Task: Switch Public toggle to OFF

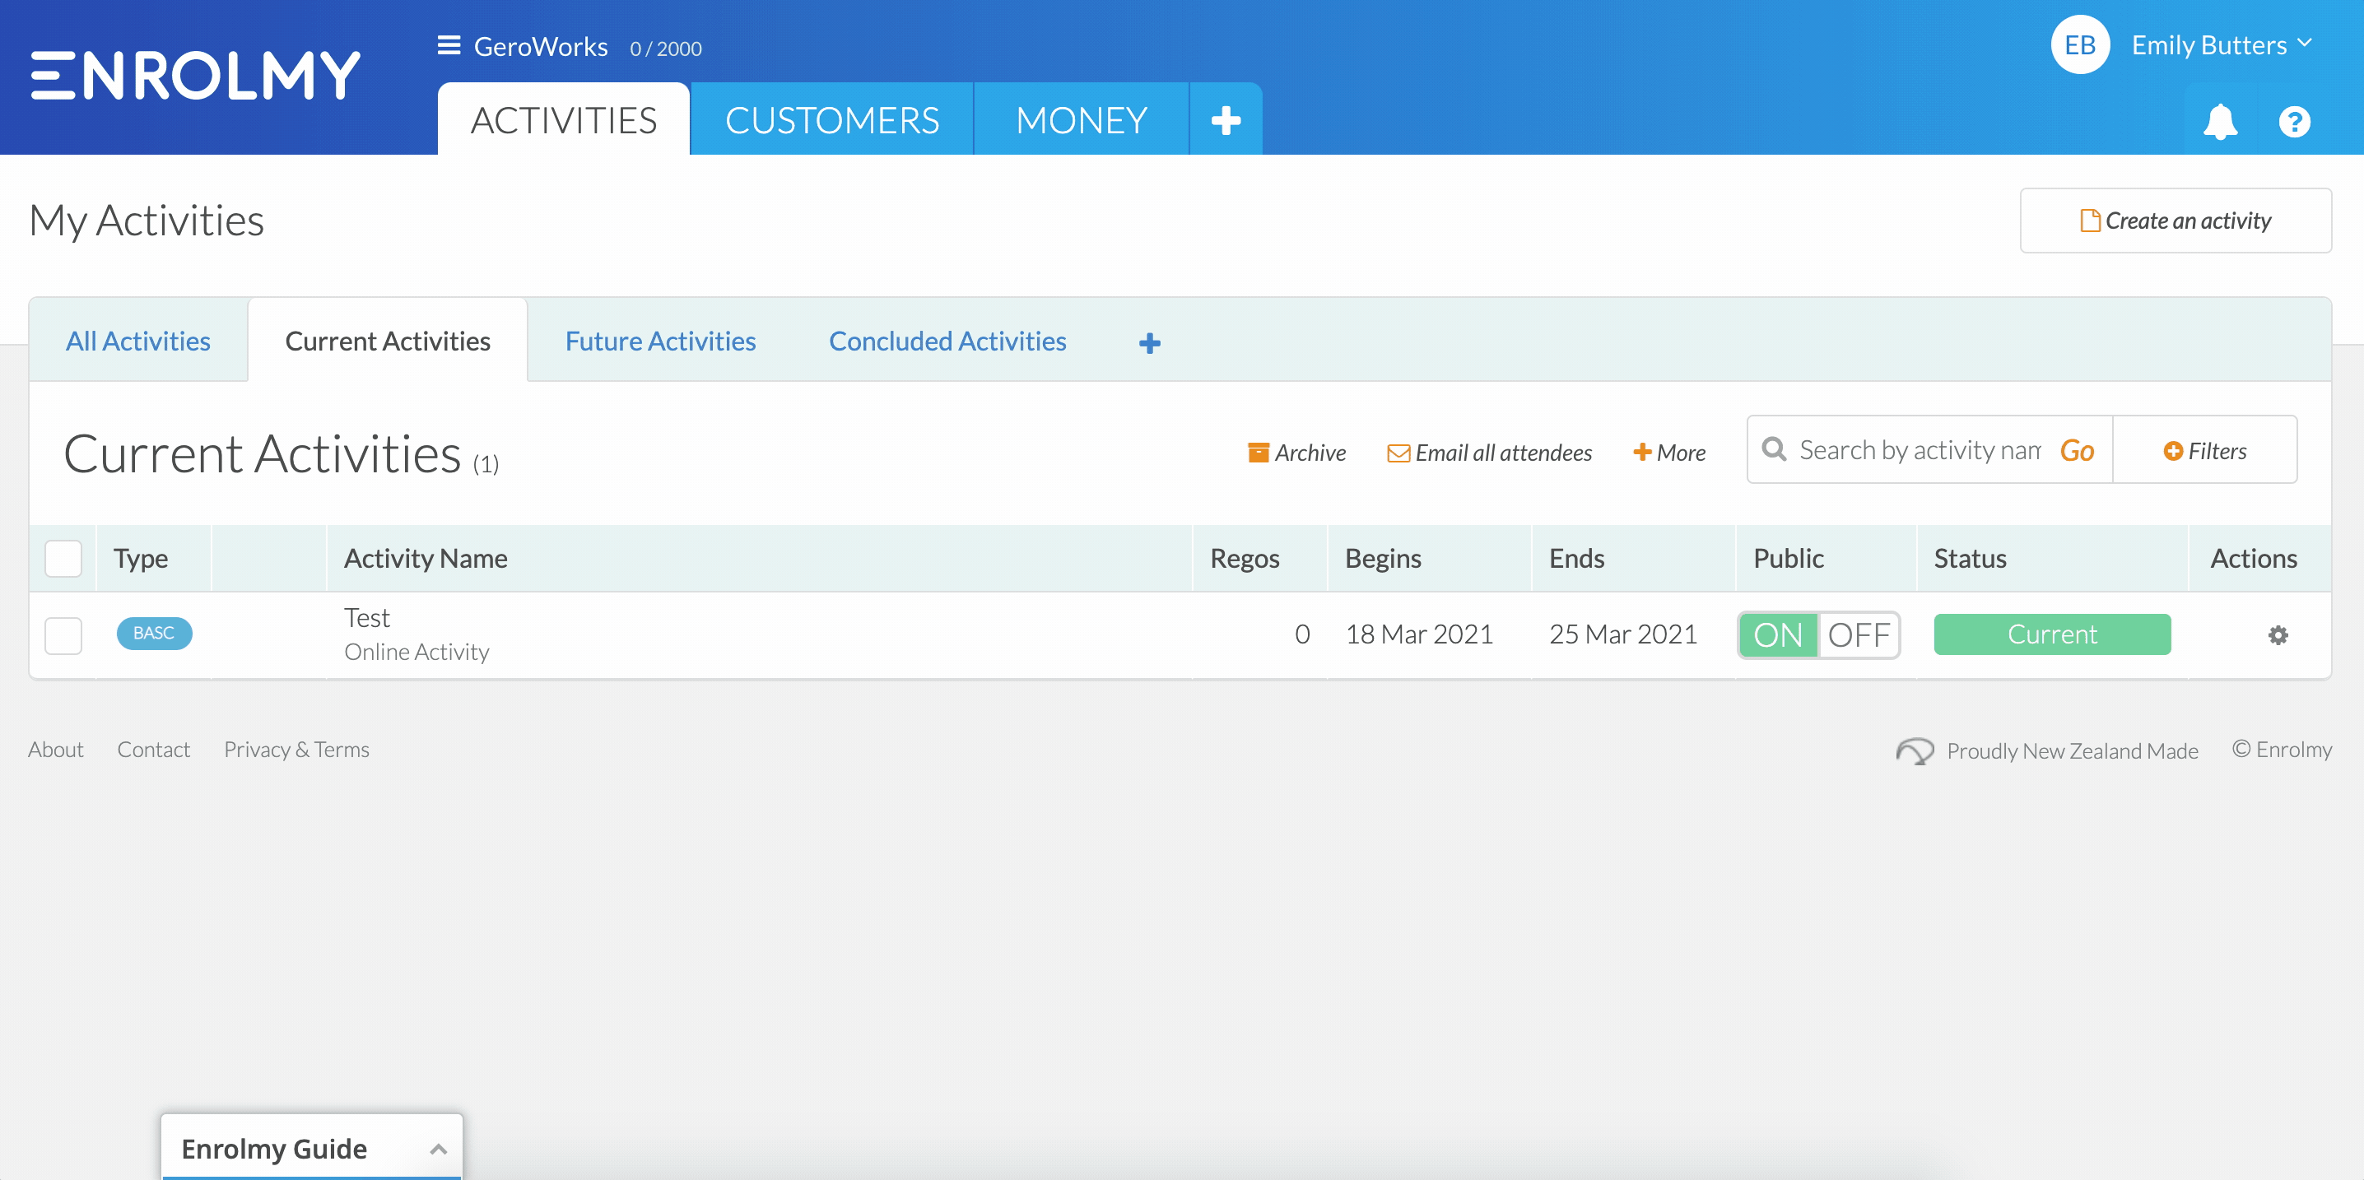Action: click(x=1859, y=635)
